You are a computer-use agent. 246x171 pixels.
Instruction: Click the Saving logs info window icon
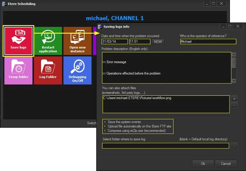click(x=100, y=27)
